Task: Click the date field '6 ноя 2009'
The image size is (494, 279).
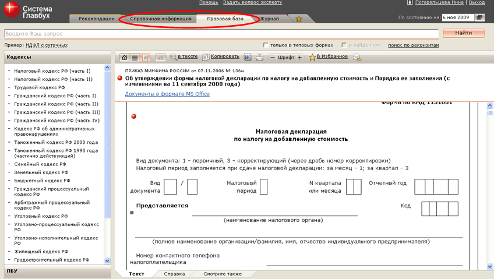Action: click(458, 17)
